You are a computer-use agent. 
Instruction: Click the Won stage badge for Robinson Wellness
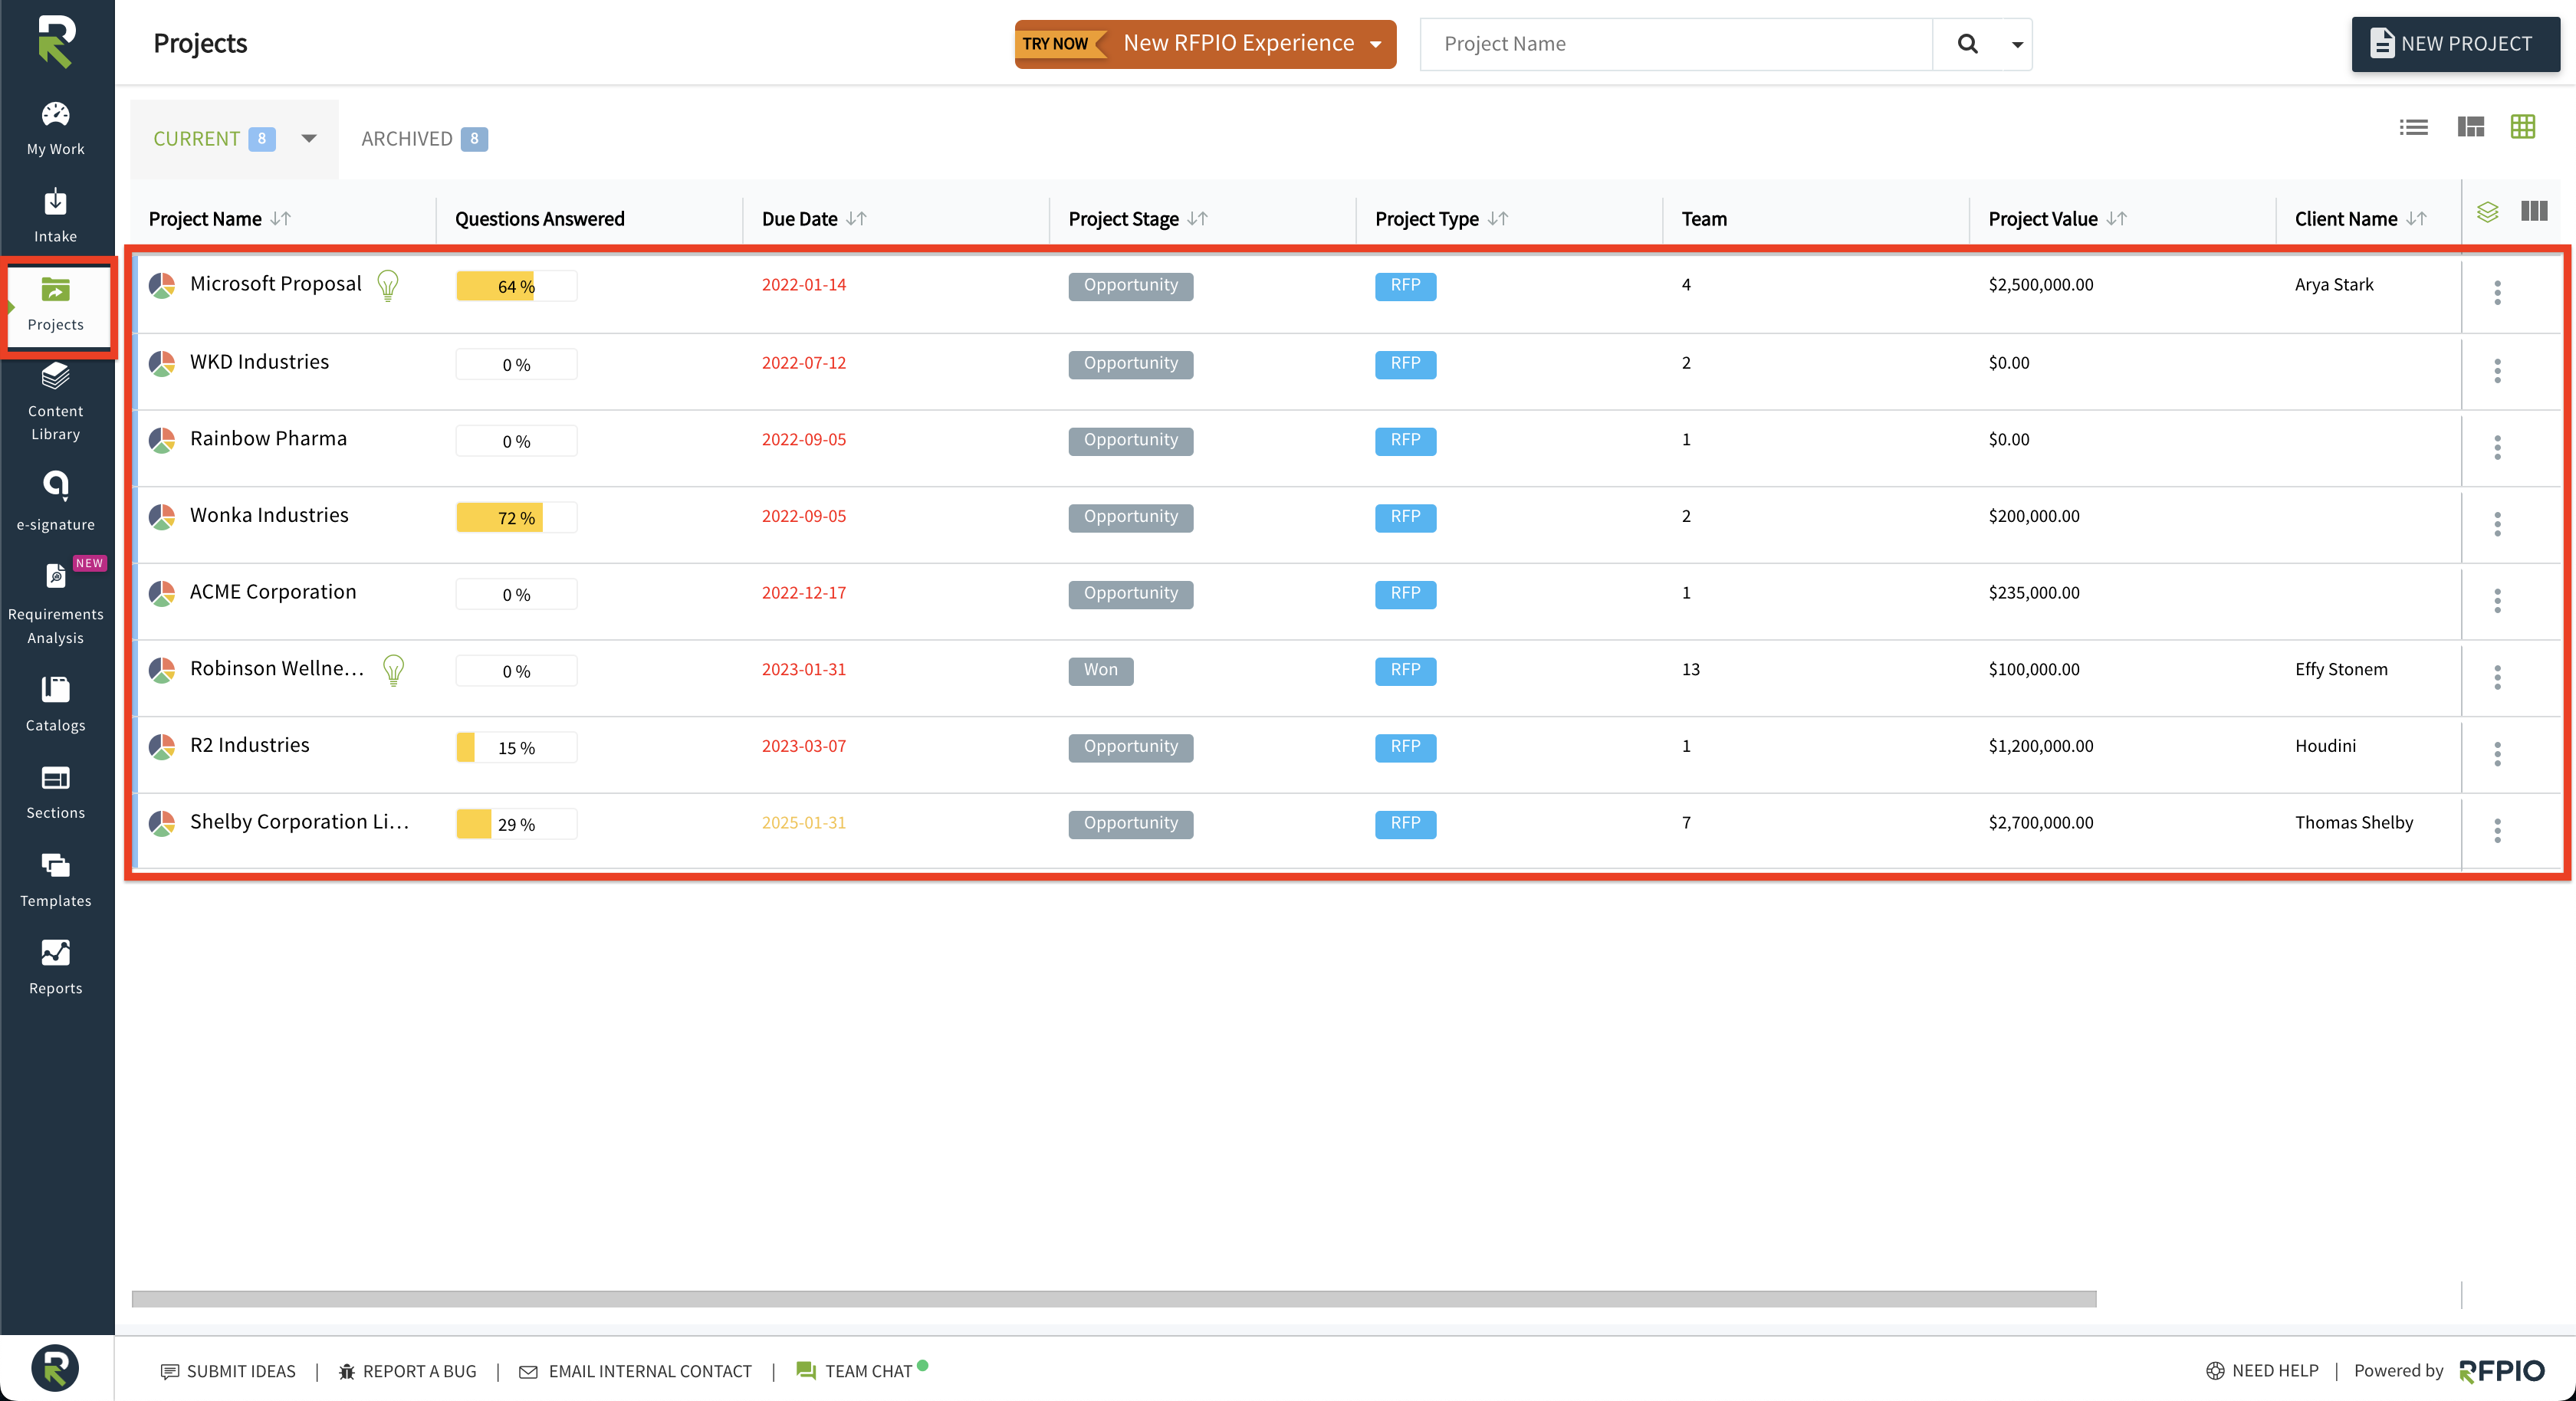click(x=1100, y=670)
